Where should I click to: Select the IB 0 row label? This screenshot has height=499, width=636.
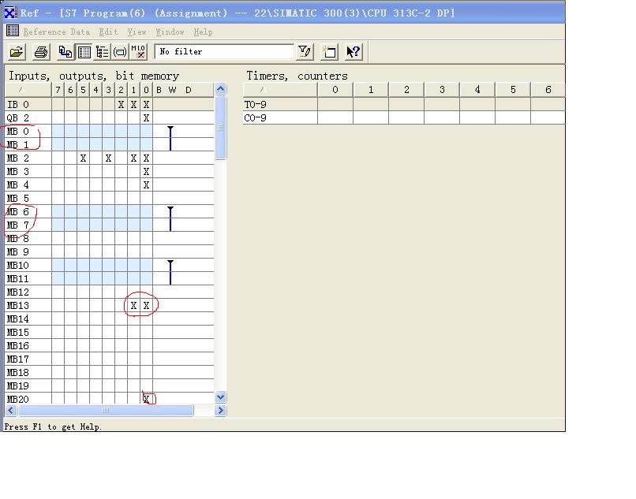[x=18, y=105]
